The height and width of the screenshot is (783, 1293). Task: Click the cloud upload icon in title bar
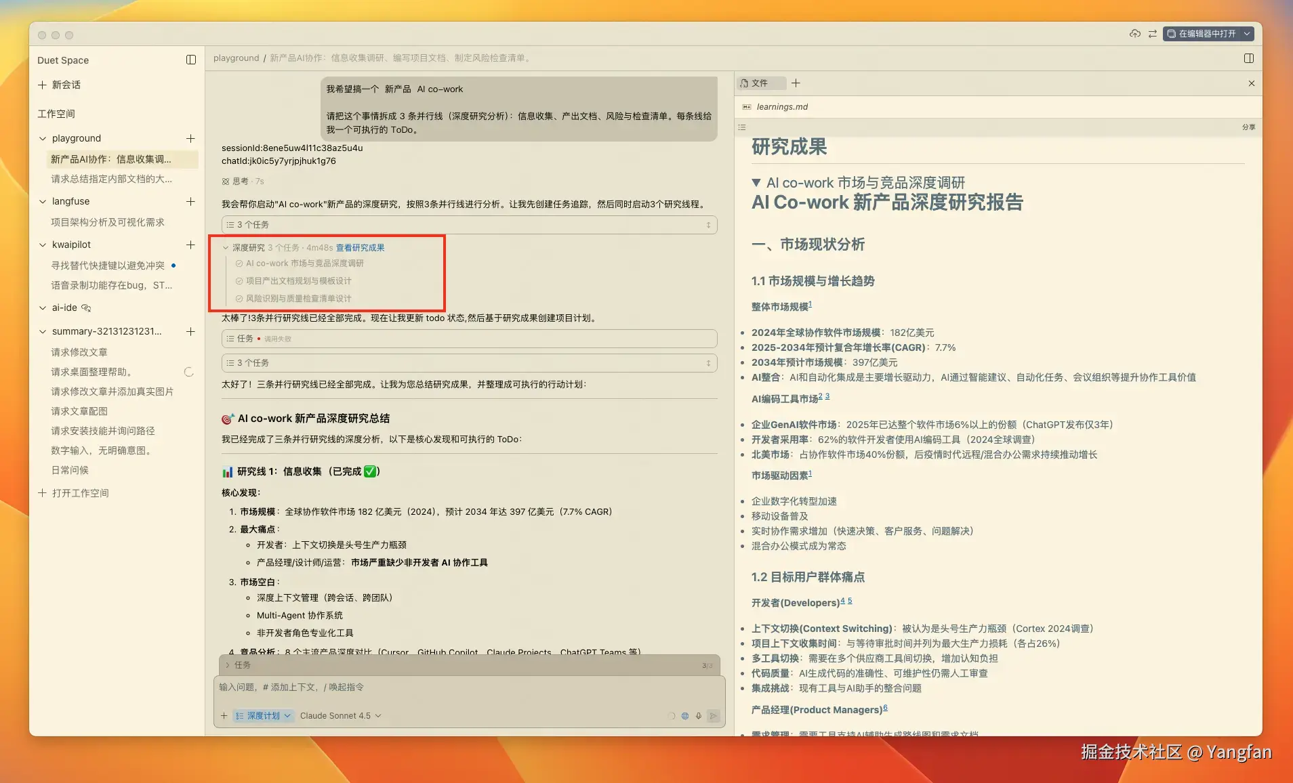click(x=1134, y=34)
